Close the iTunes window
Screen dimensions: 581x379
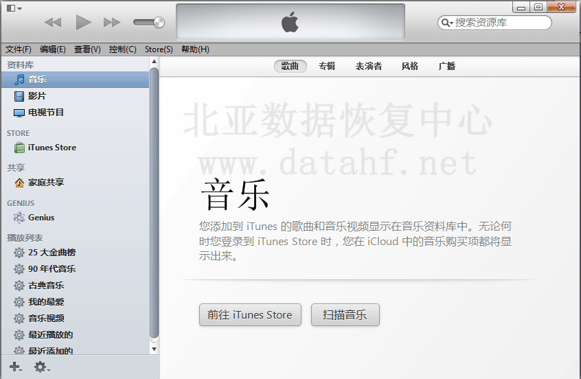pos(561,8)
